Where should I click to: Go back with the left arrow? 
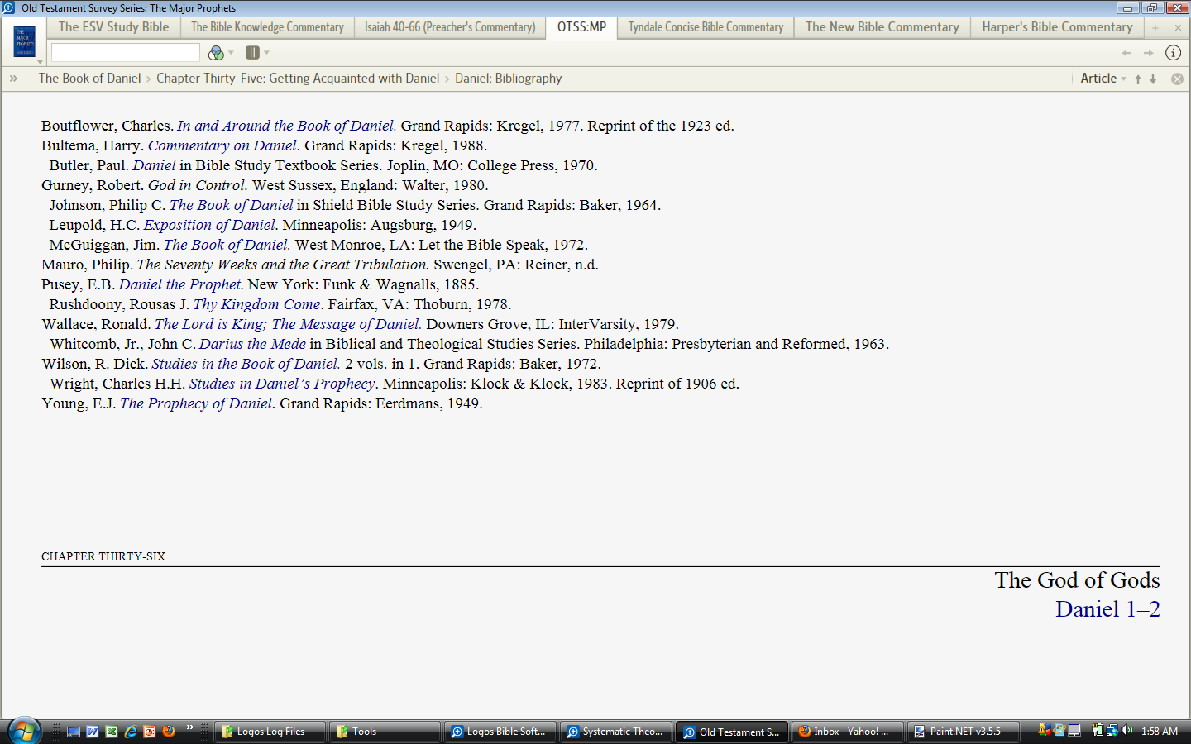[x=1126, y=53]
